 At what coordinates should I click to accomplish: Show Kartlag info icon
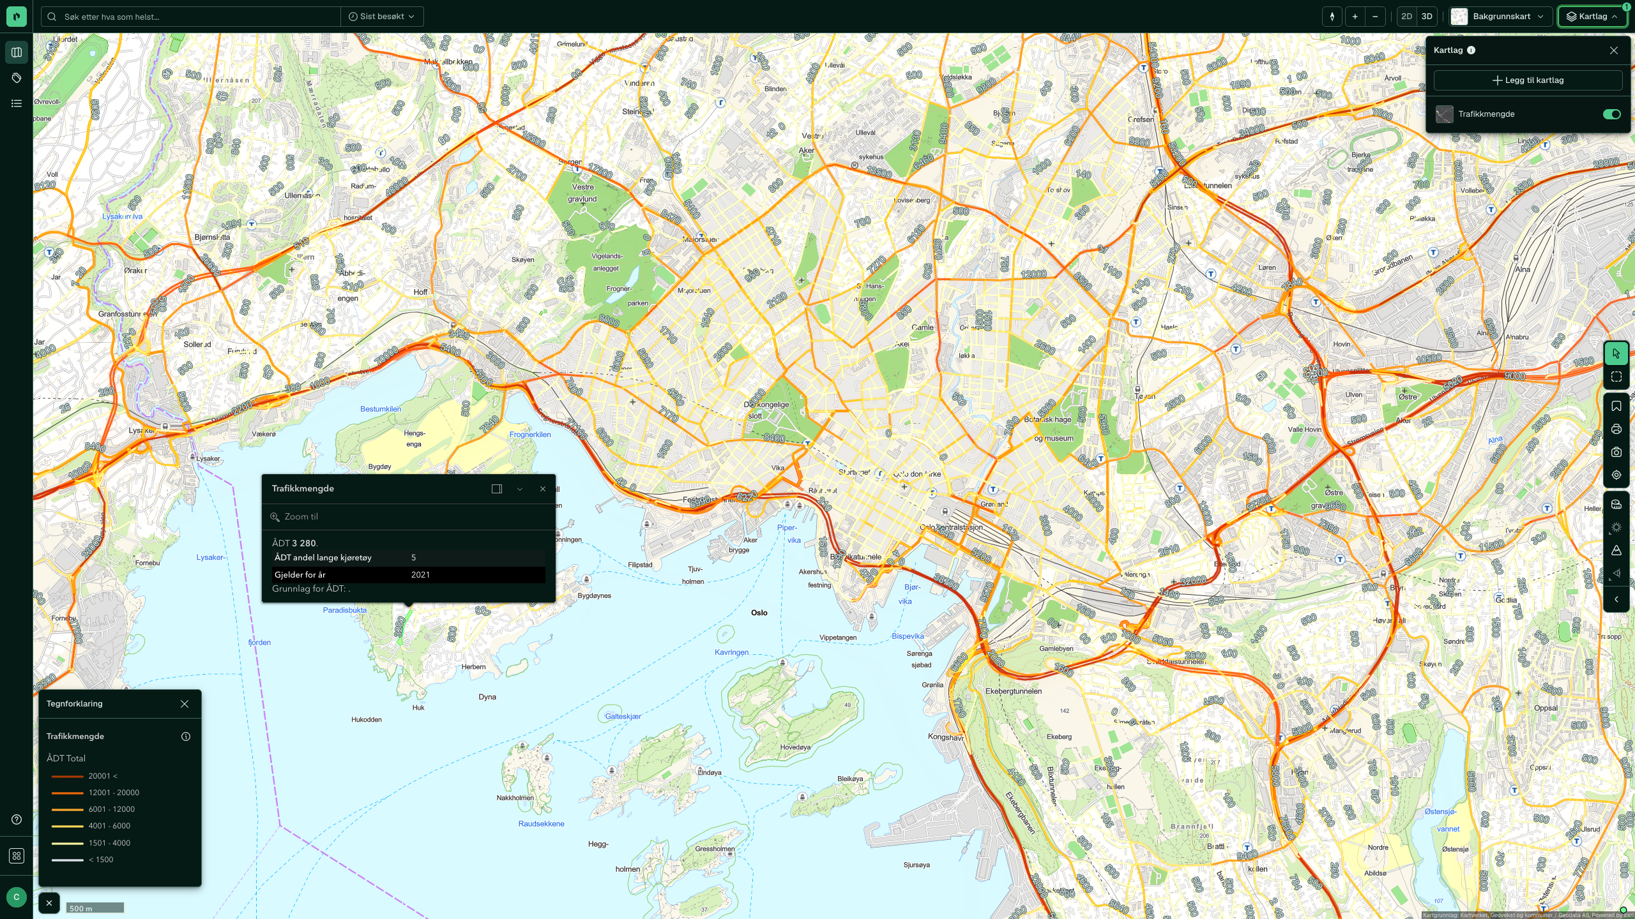click(x=1471, y=50)
